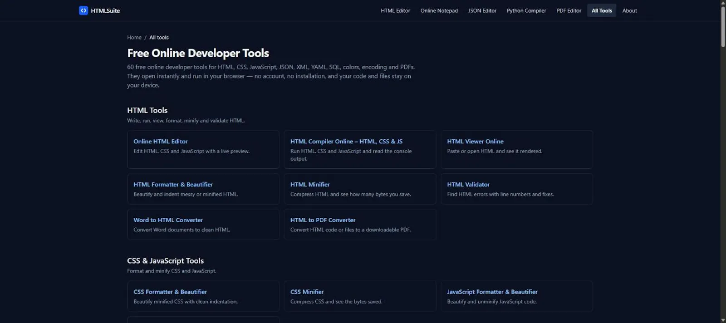Click the CSS & JavaScript Tools heading

[x=166, y=261]
